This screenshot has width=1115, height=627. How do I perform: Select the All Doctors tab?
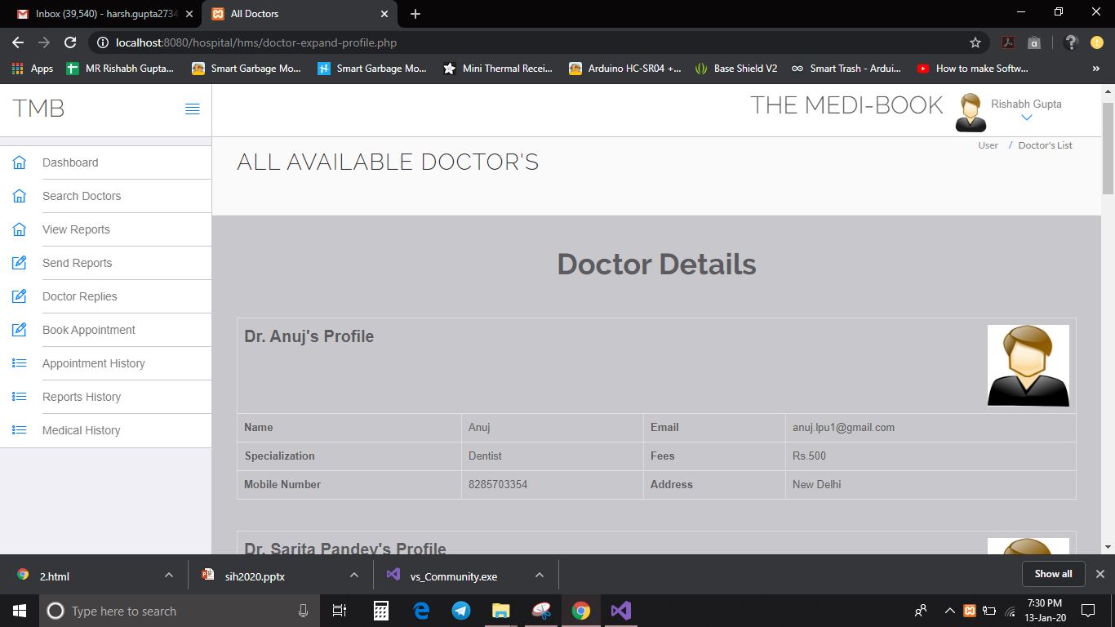(299, 14)
